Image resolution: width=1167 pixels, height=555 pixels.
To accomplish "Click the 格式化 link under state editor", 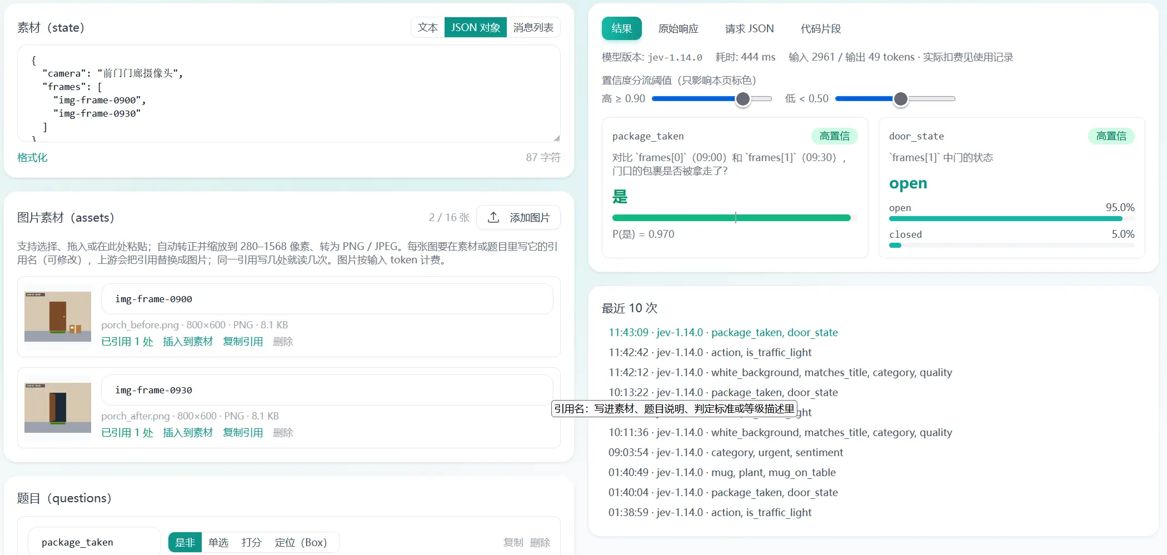I will tap(32, 157).
